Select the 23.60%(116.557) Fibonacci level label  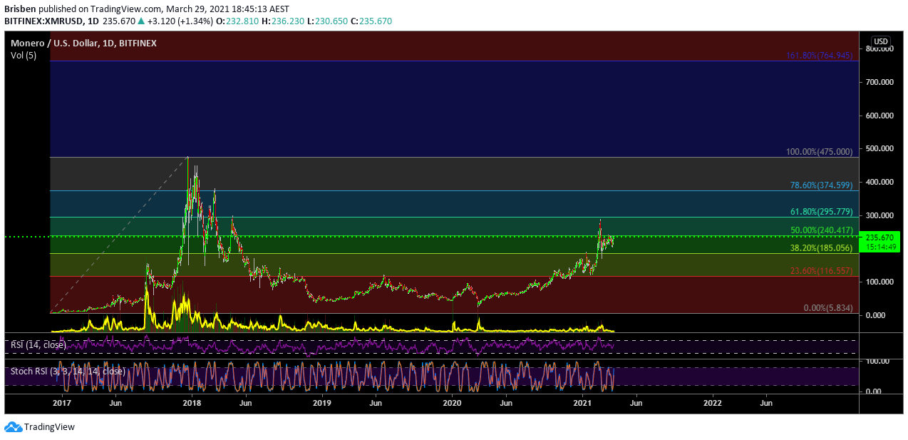(822, 271)
